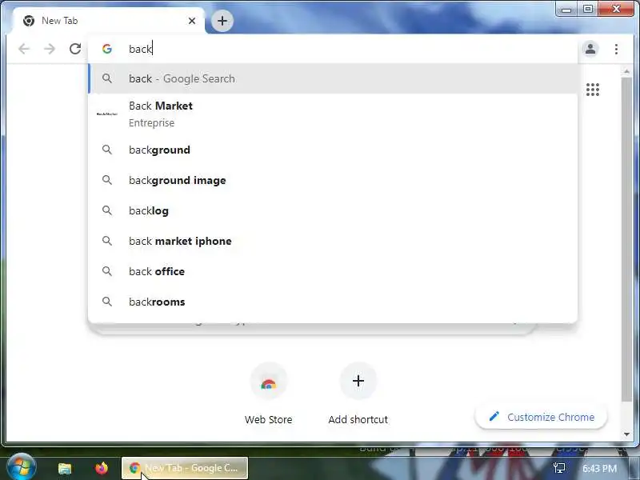This screenshot has width=640, height=480.
Task: Click the page scrollbar up arrow
Action: [x=626, y=71]
